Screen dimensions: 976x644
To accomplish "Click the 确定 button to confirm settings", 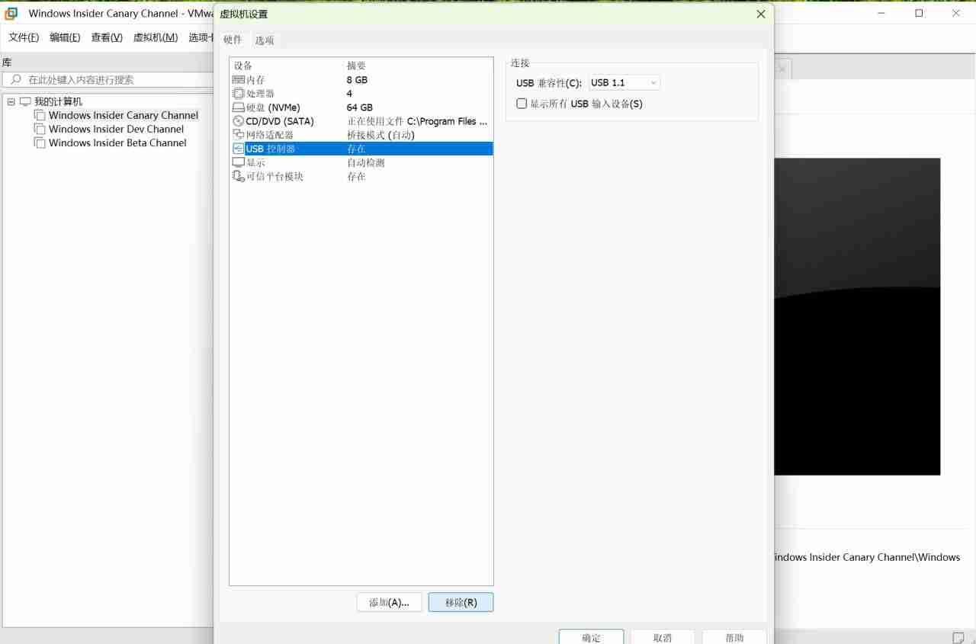I will pos(591,639).
